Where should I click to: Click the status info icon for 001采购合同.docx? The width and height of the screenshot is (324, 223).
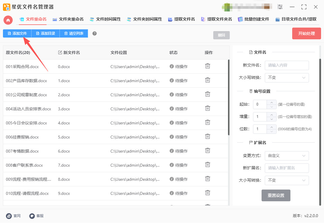[171, 66]
